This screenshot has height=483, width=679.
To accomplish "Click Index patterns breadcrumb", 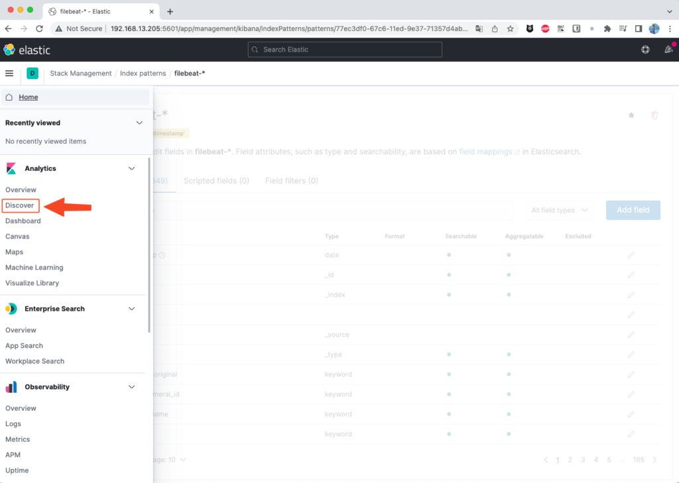I will tap(143, 73).
